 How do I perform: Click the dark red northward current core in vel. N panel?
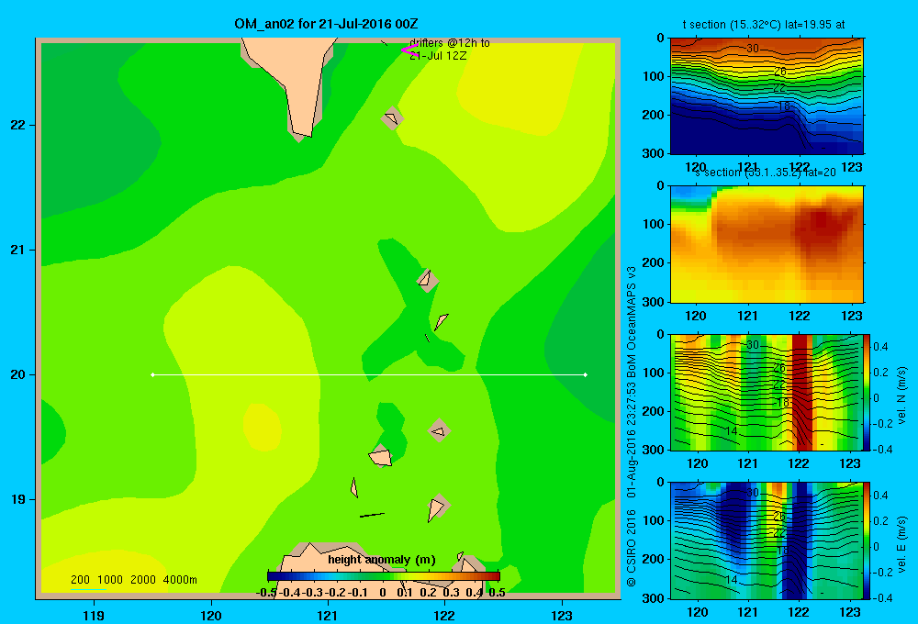coord(801,392)
